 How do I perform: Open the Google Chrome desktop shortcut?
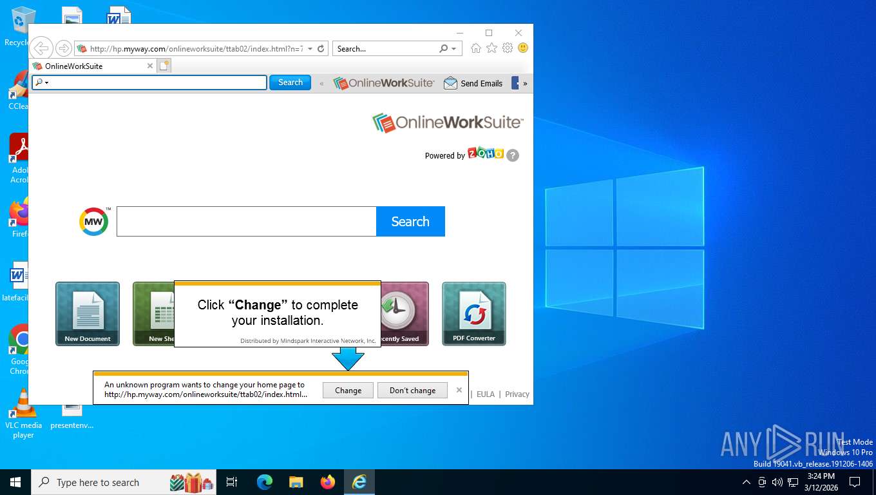19,349
